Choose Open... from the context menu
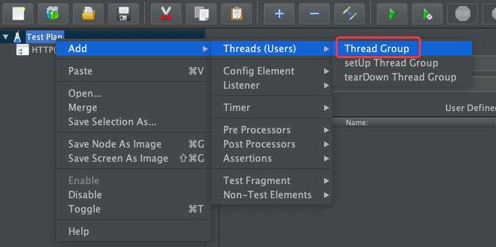The width and height of the screenshot is (496, 247). point(133,93)
